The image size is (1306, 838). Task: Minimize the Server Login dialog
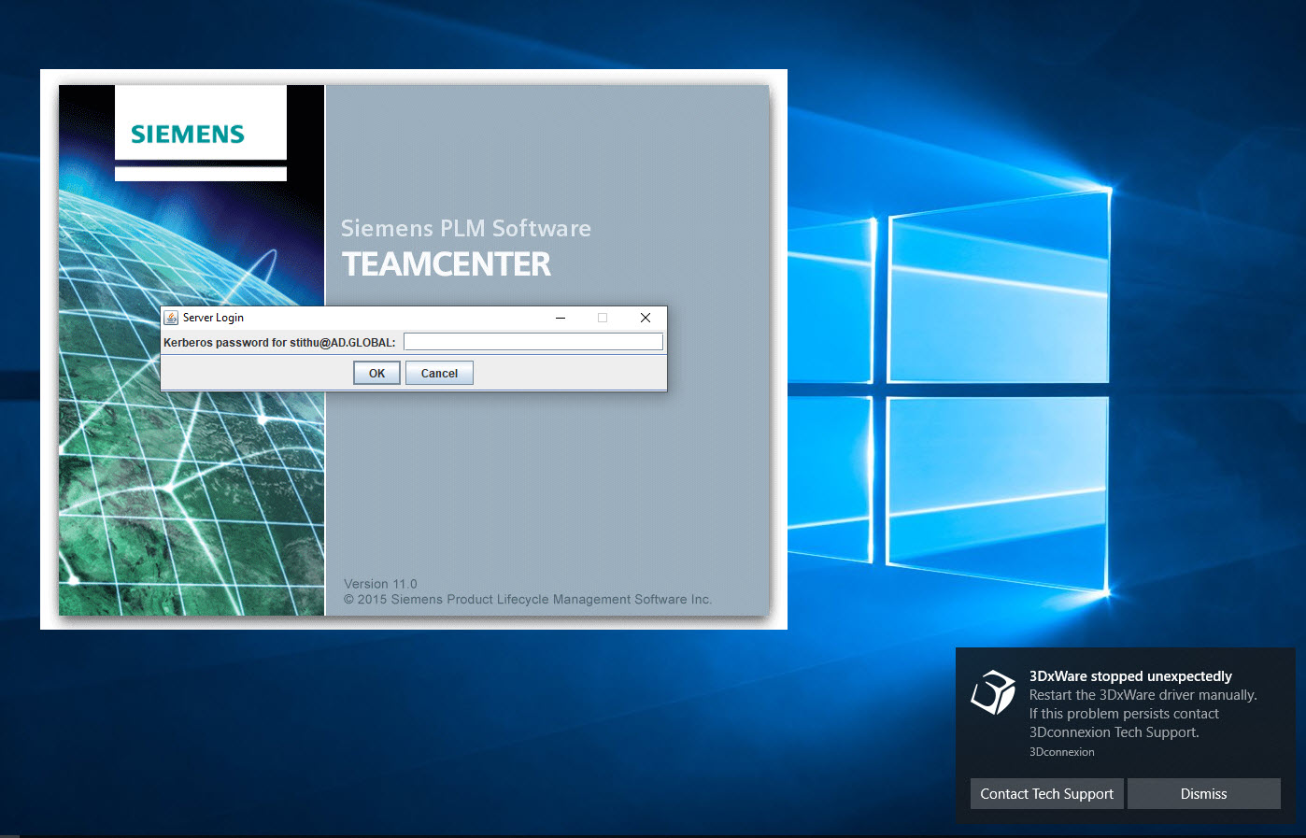click(561, 318)
